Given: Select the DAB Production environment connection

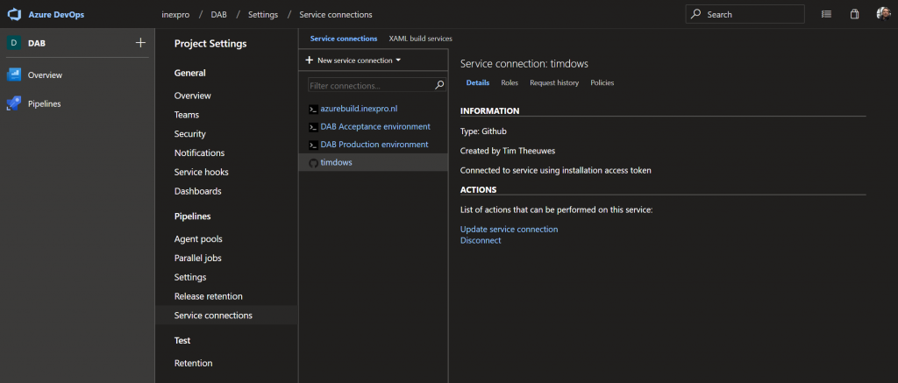Looking at the screenshot, I should (373, 145).
